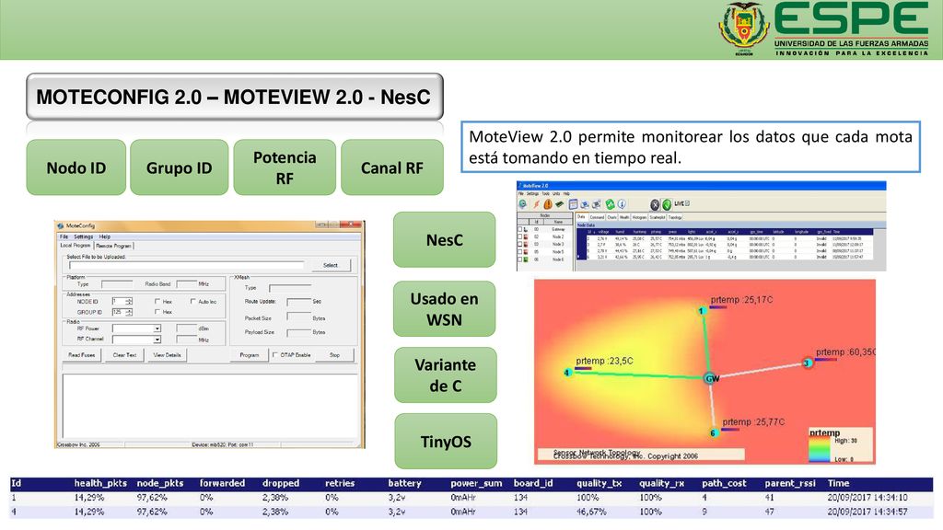Image resolution: width=943 pixels, height=530 pixels.
Task: Click the 'prtemp :60,35C' node label
Action: point(845,352)
